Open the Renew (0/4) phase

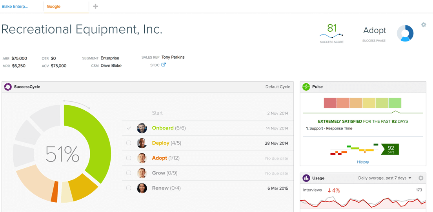[166, 188]
